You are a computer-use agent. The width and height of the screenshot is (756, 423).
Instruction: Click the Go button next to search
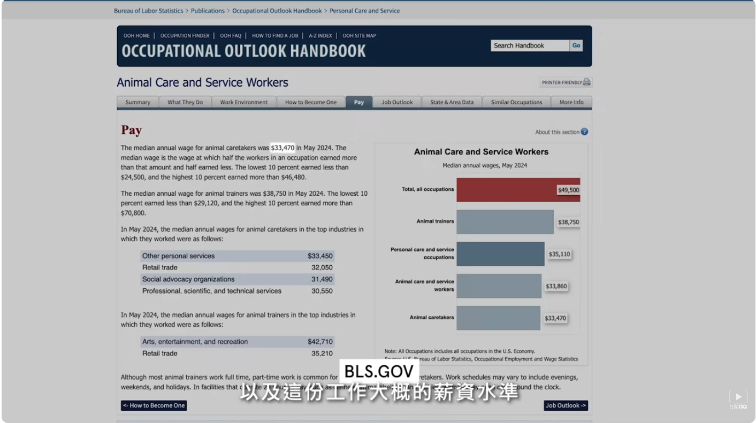(576, 46)
